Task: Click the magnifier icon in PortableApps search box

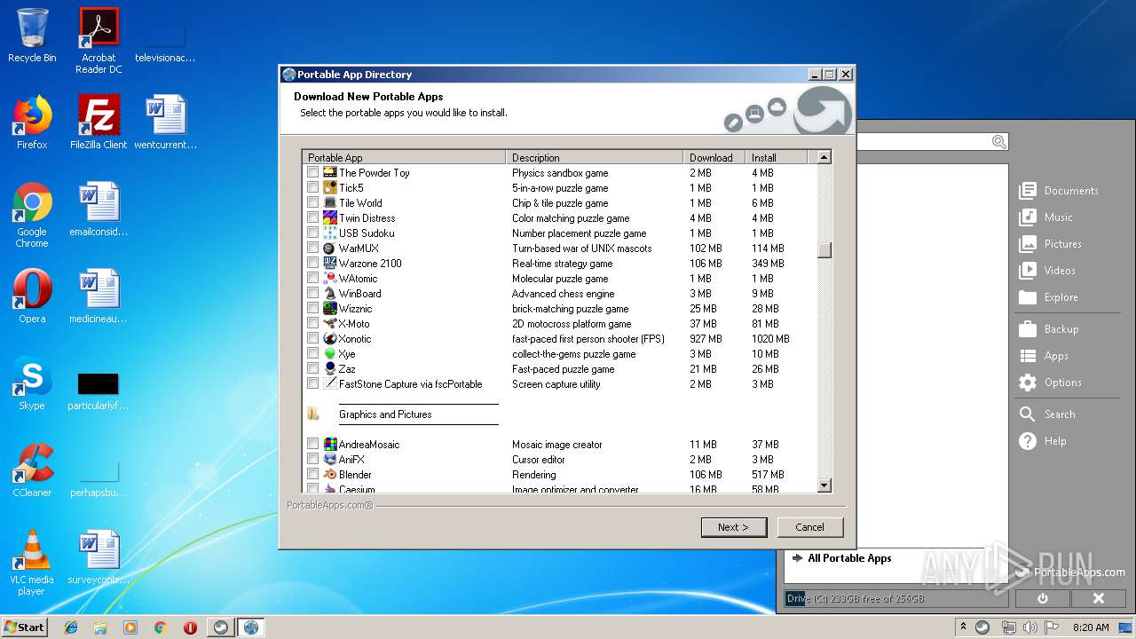Action: 998,142
